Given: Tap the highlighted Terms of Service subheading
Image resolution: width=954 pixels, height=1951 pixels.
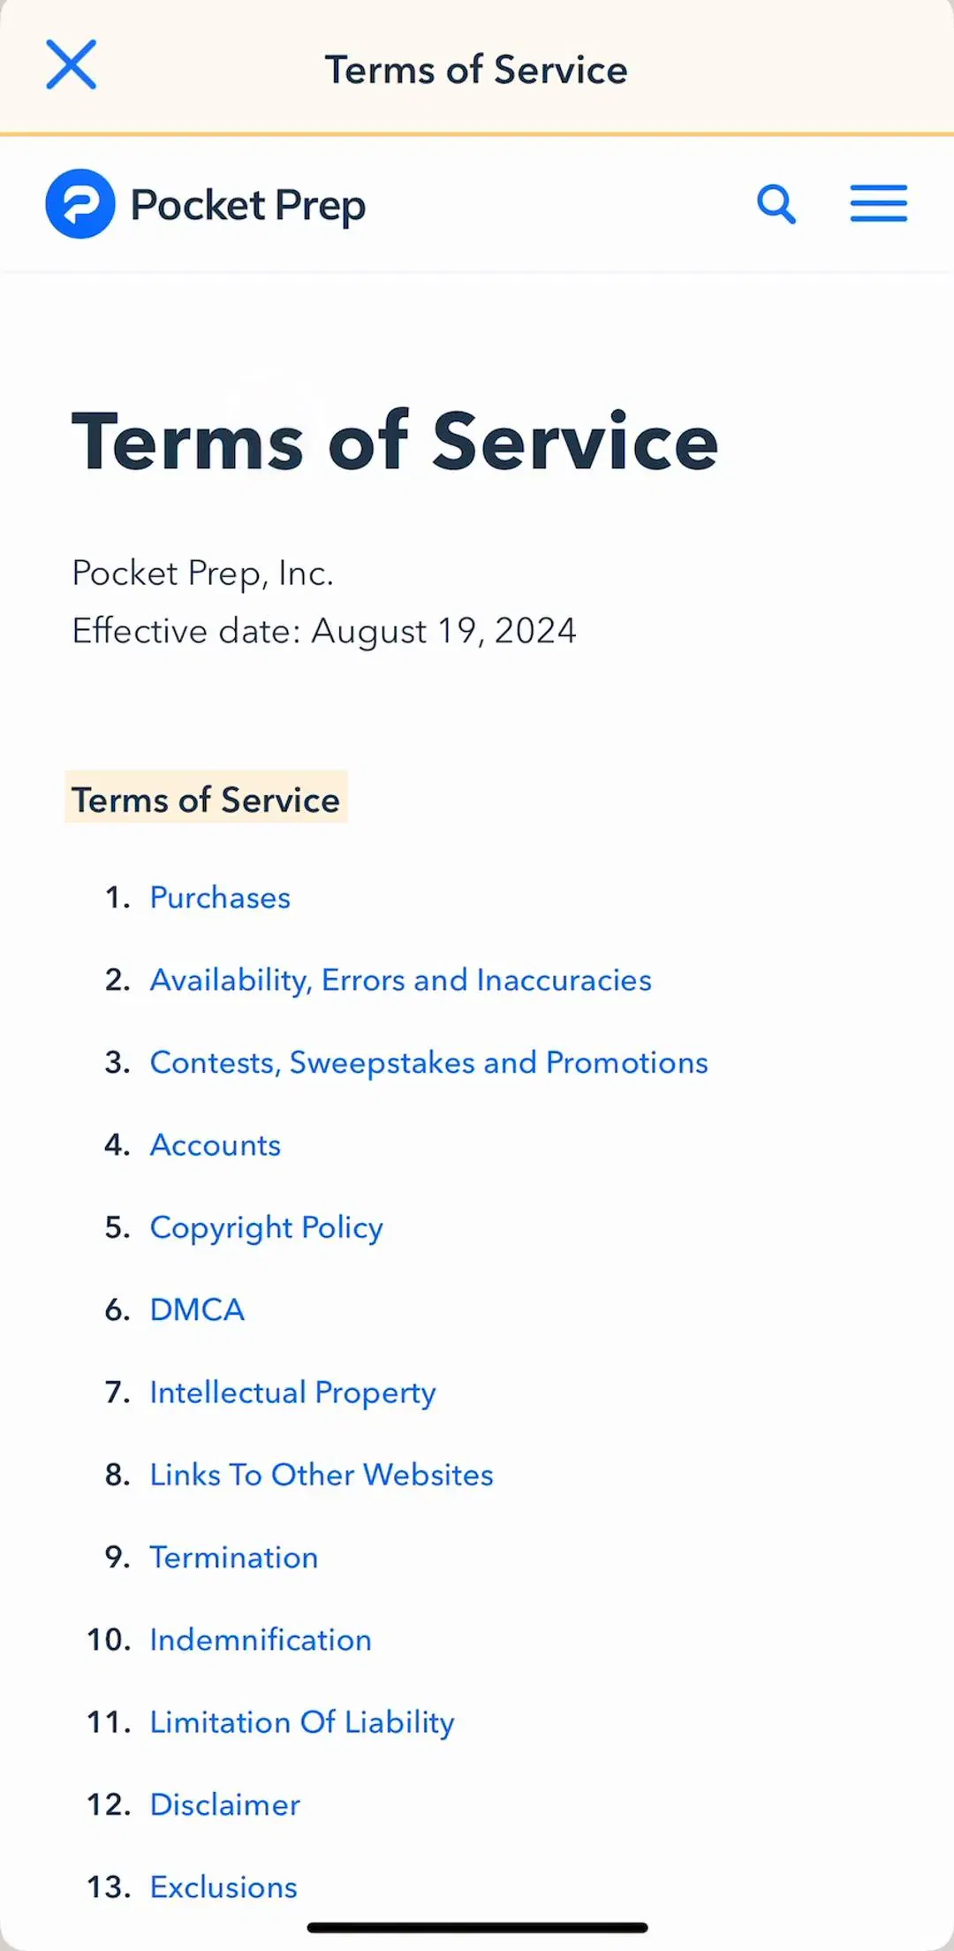Looking at the screenshot, I should point(206,800).
